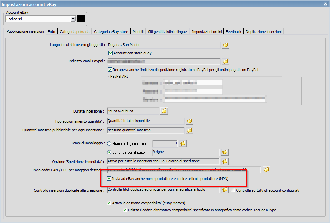
Task: Click the Controlla titoli duplicati field
Action: tap(163, 190)
